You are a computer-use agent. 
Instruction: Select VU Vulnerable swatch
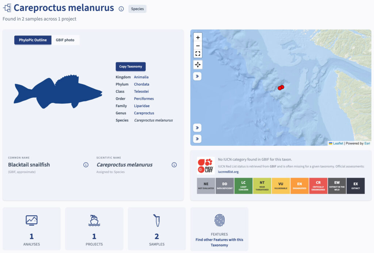coord(281,186)
